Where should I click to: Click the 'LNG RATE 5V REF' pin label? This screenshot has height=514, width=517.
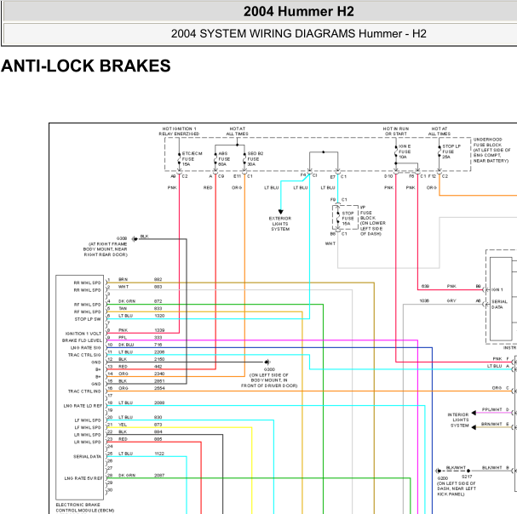pyautogui.click(x=83, y=478)
